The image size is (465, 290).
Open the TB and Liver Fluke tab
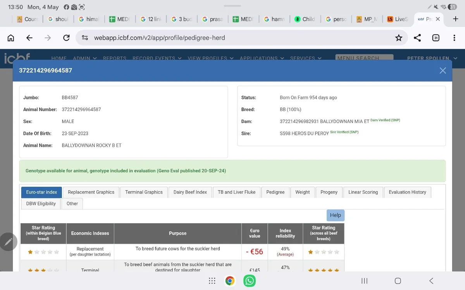tap(236, 192)
